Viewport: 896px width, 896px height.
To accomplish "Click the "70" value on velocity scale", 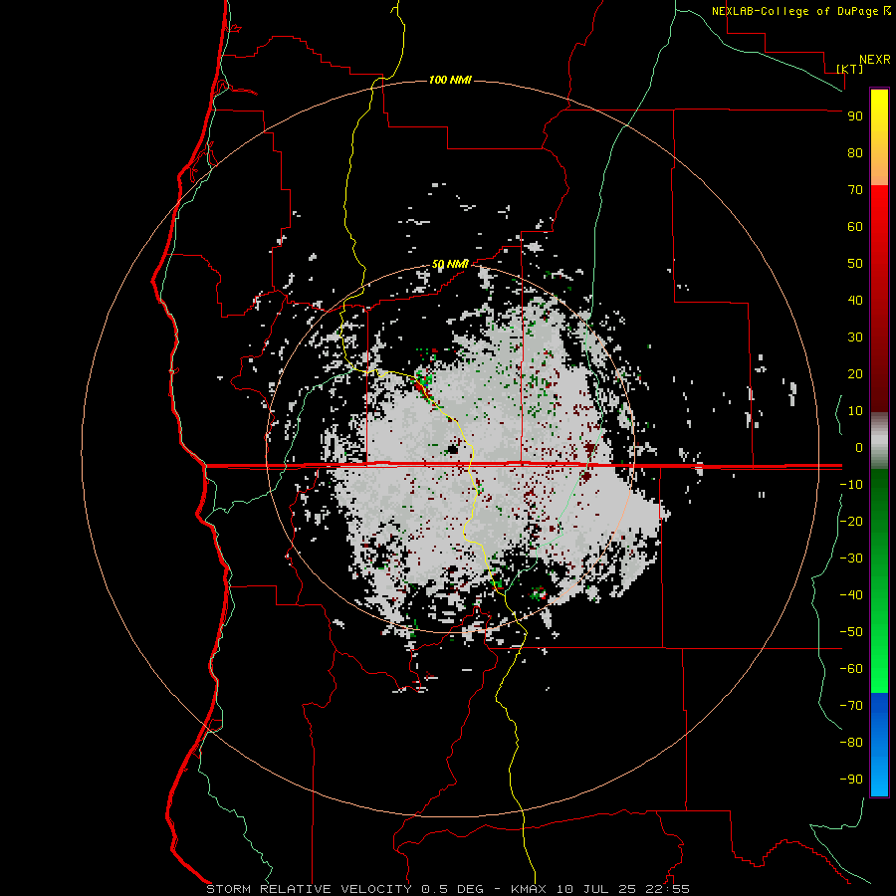I will (x=855, y=190).
